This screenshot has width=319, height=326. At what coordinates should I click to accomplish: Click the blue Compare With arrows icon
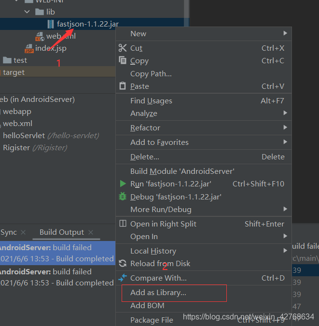pos(123,278)
